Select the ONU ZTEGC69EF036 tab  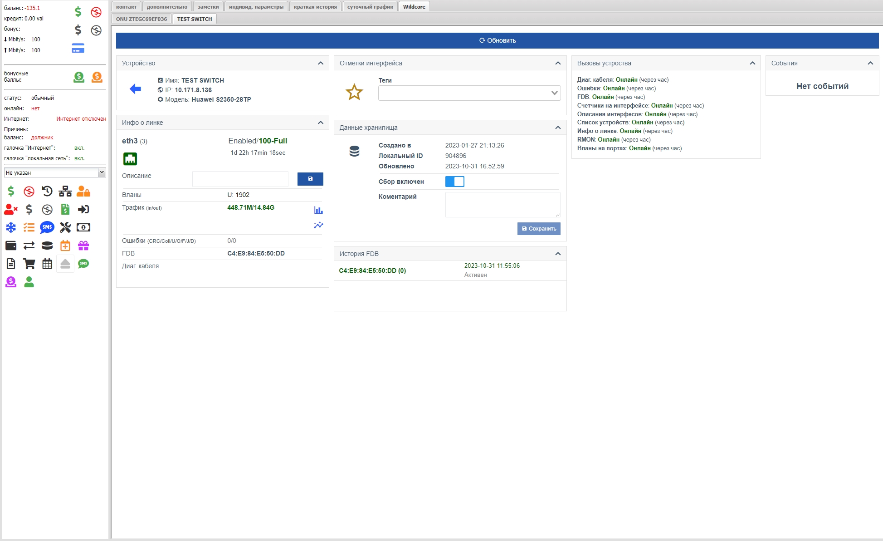pos(141,19)
